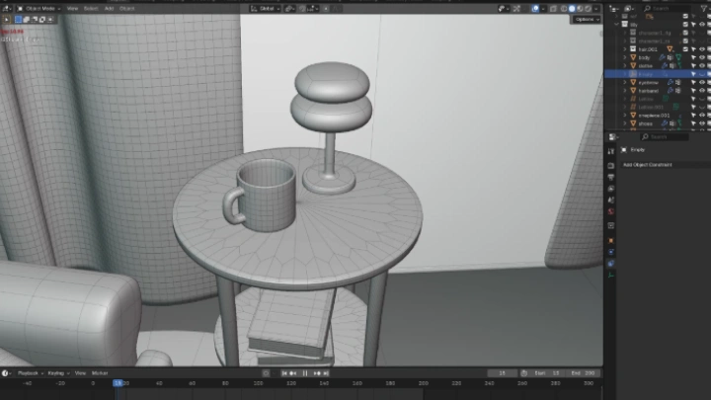Image resolution: width=711 pixels, height=400 pixels.
Task: Select the body object row
Action: pyautogui.click(x=658, y=57)
